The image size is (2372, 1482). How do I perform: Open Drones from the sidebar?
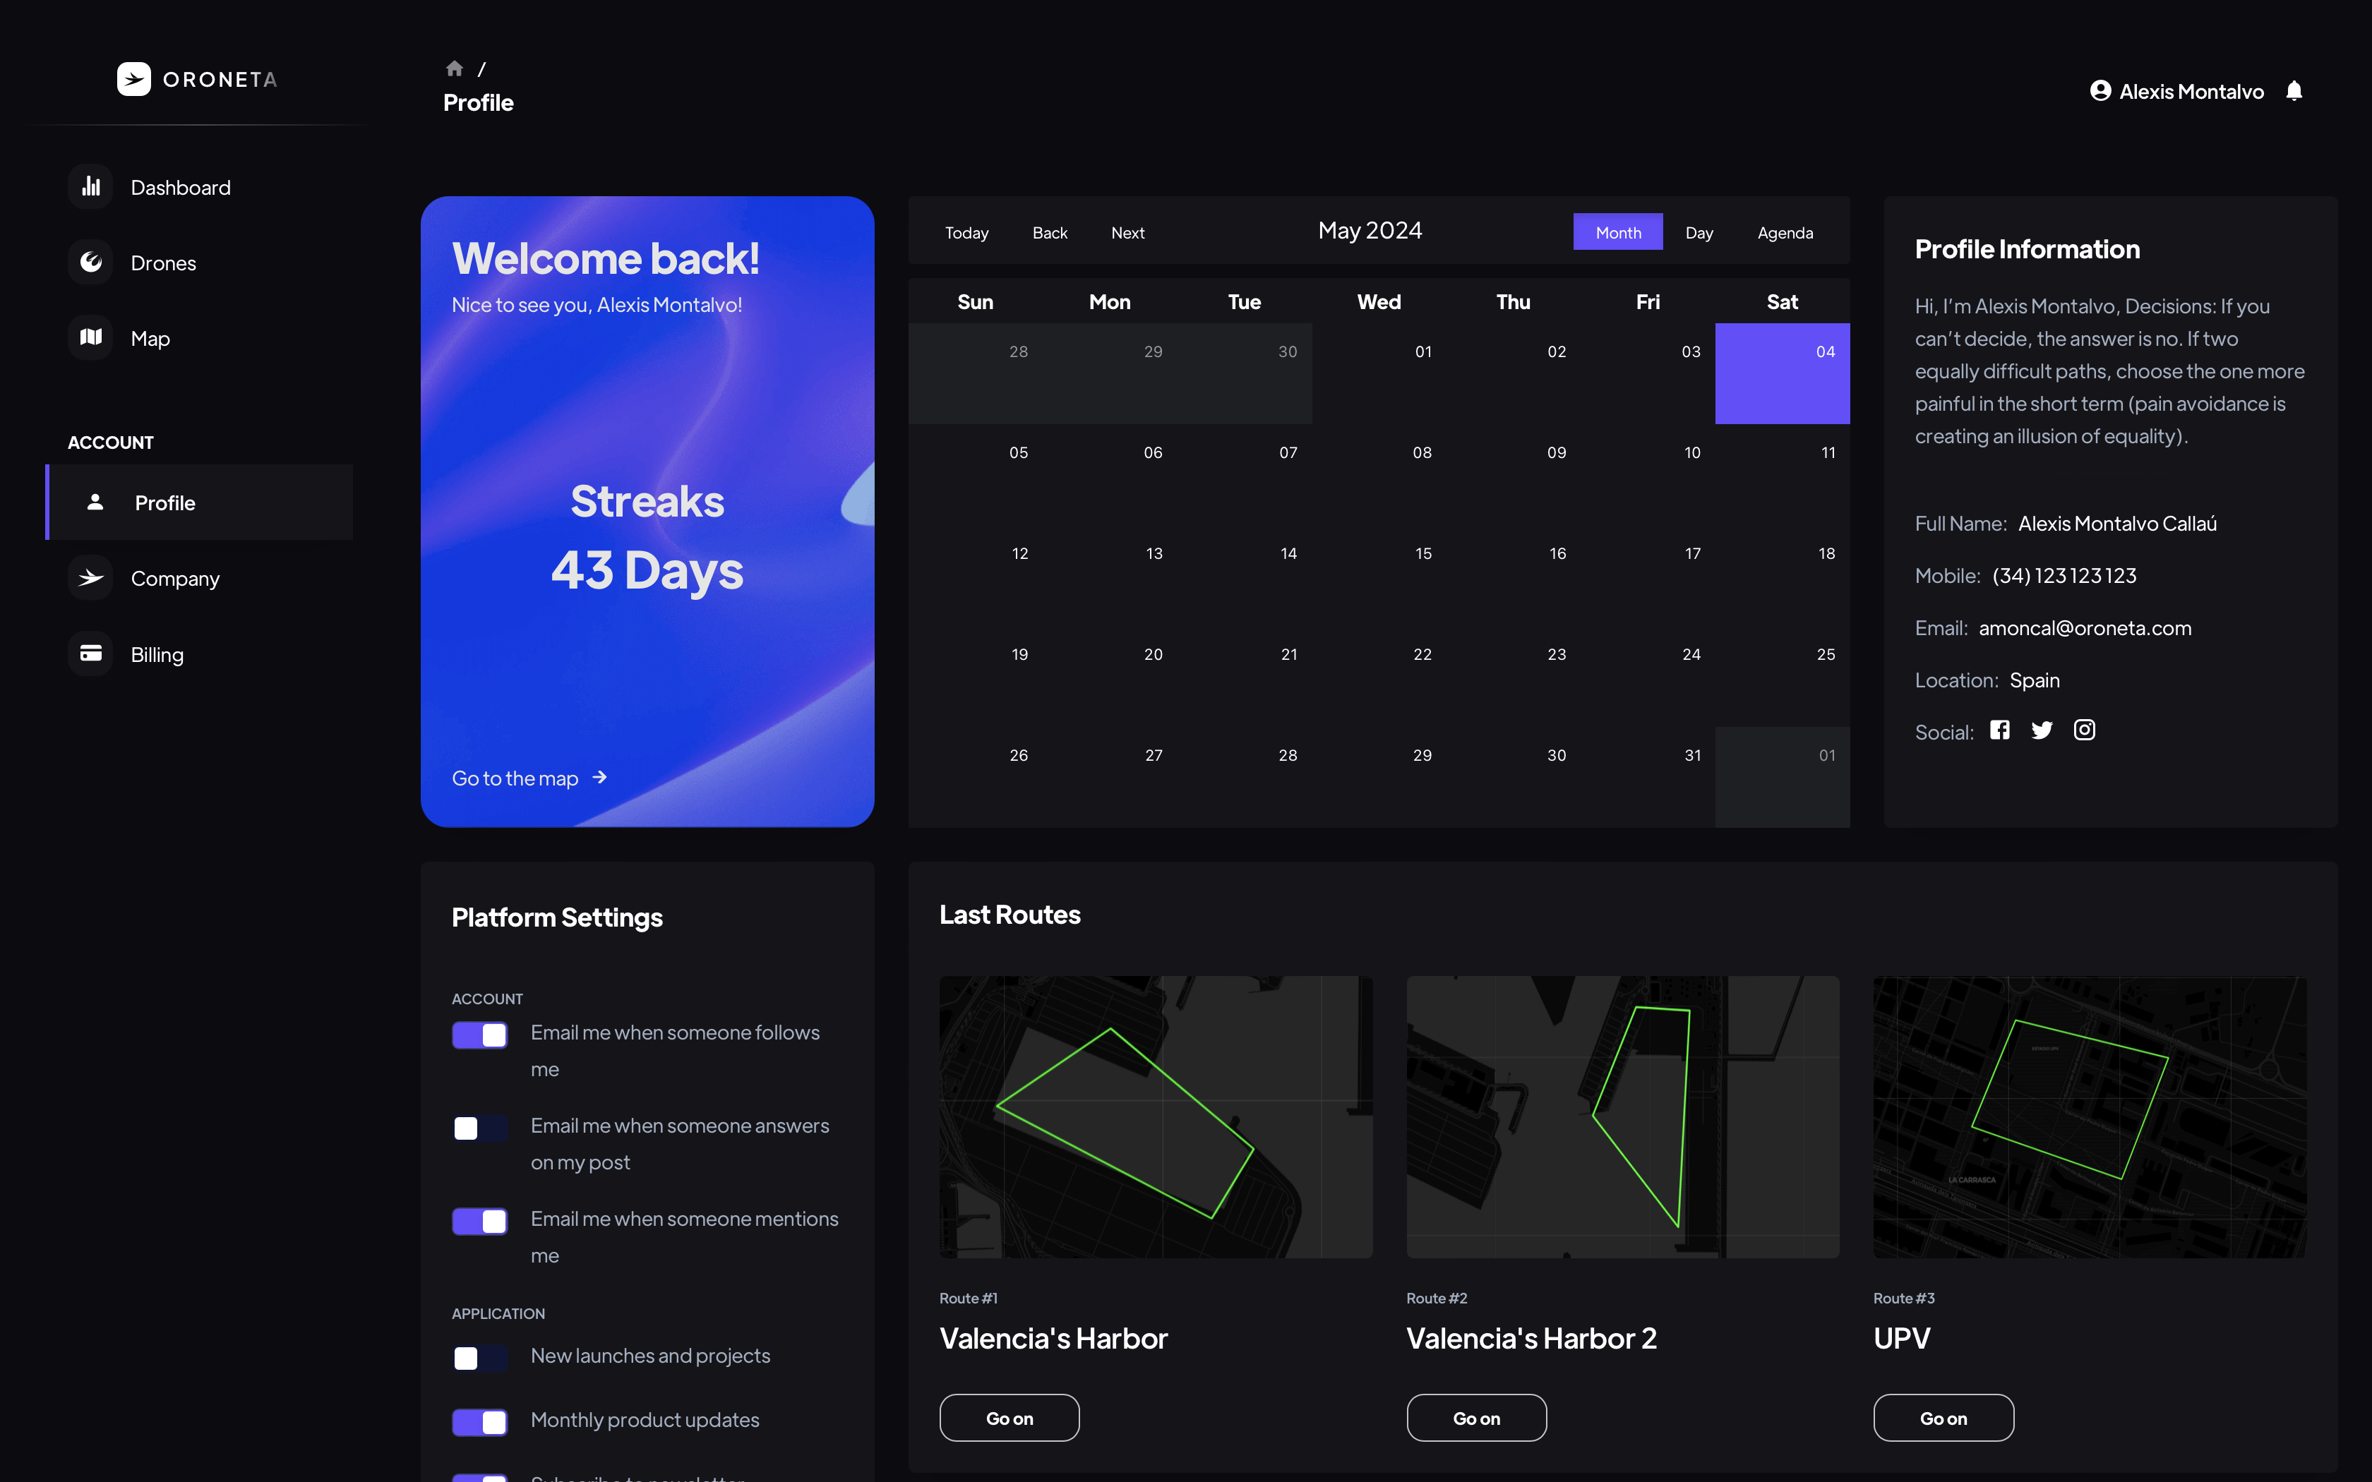click(x=162, y=263)
